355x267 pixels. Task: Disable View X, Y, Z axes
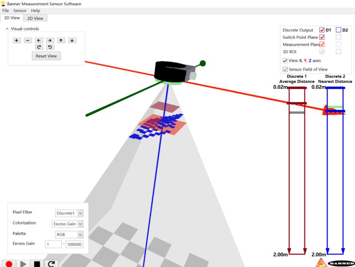click(x=285, y=61)
